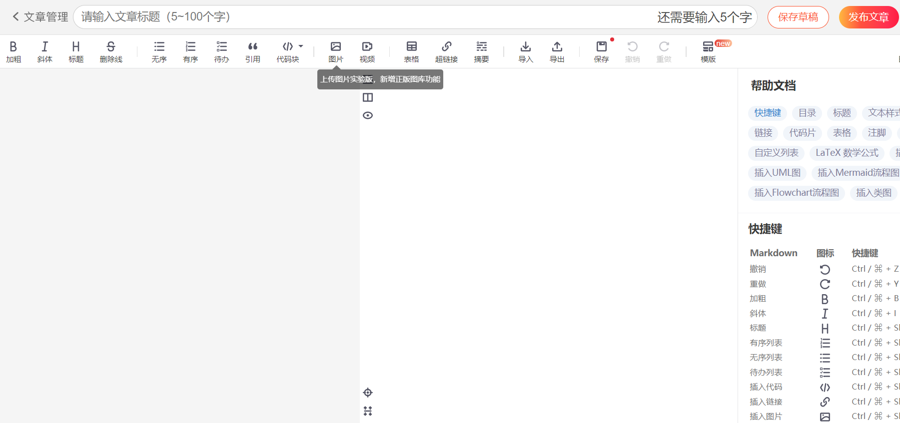This screenshot has width=900, height=423.
Task: Click the 插入代码 row in shortcuts table
Action: point(824,387)
